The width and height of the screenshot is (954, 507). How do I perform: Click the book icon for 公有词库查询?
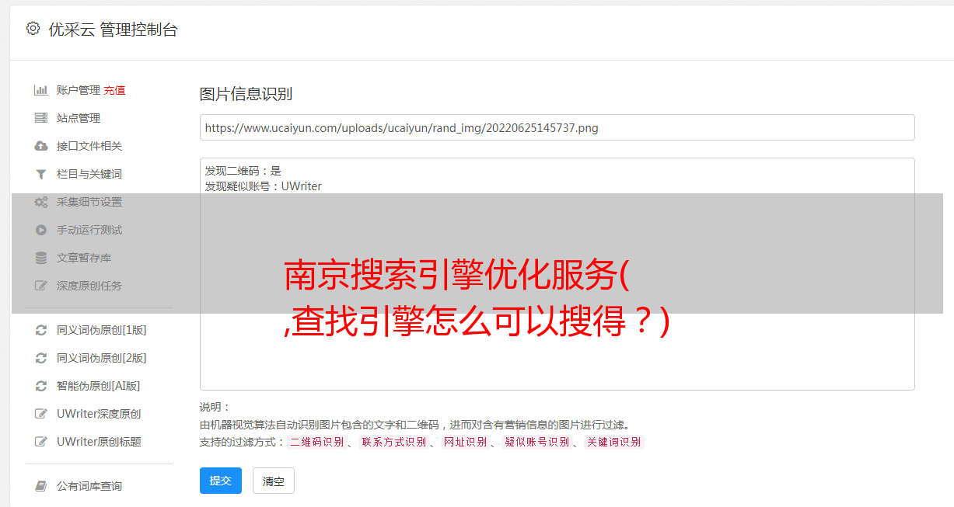coord(41,486)
